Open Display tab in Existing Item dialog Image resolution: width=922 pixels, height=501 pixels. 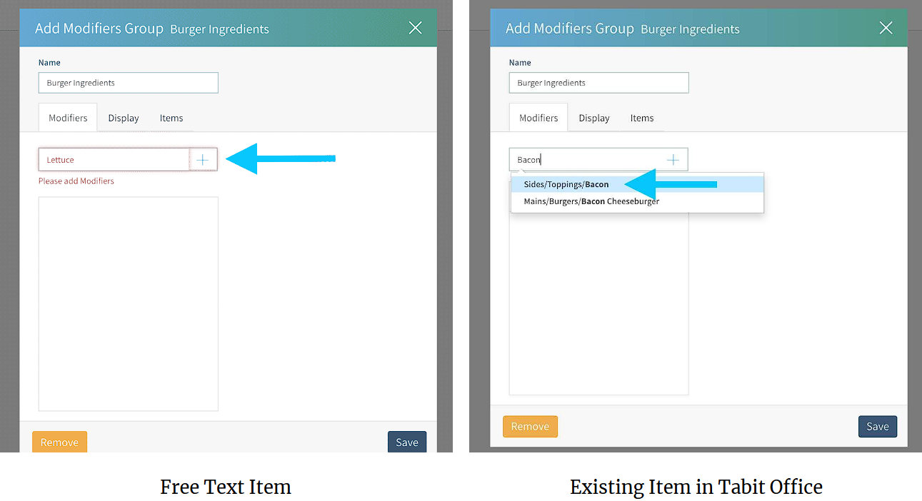click(x=594, y=118)
